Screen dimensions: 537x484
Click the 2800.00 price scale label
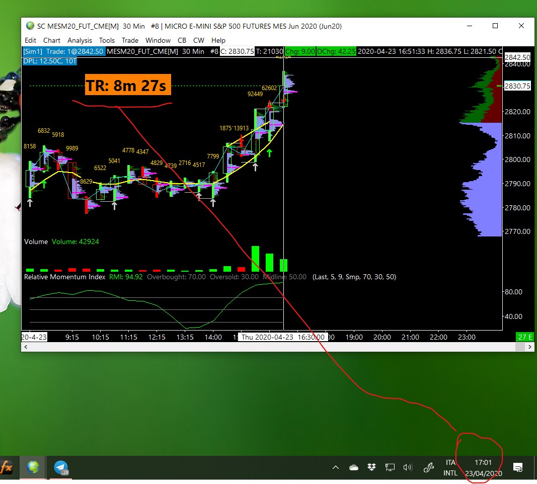point(517,159)
